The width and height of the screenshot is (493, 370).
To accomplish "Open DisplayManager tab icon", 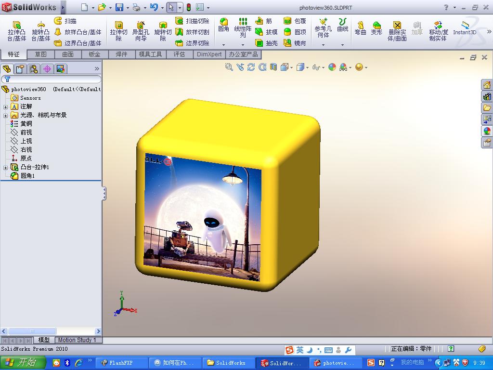I will pos(60,68).
